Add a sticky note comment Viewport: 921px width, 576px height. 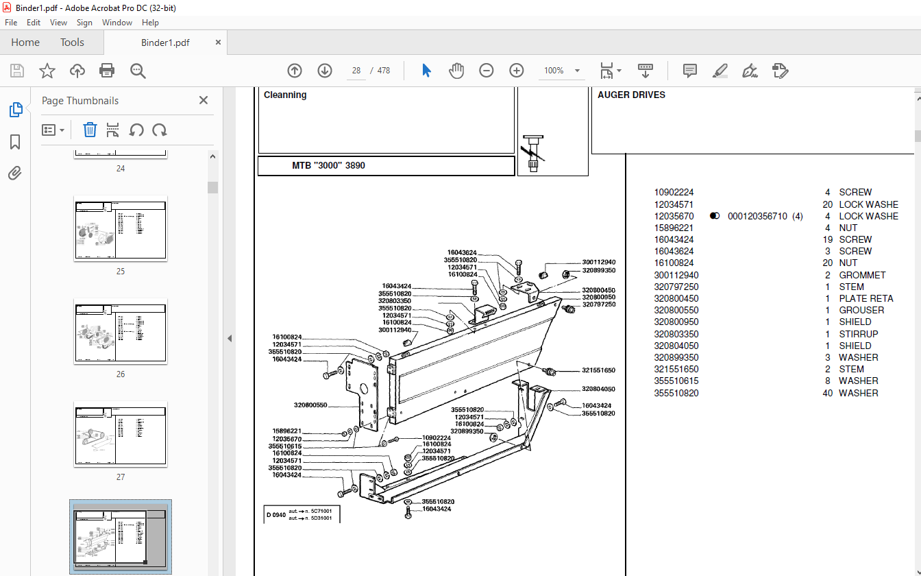point(690,71)
